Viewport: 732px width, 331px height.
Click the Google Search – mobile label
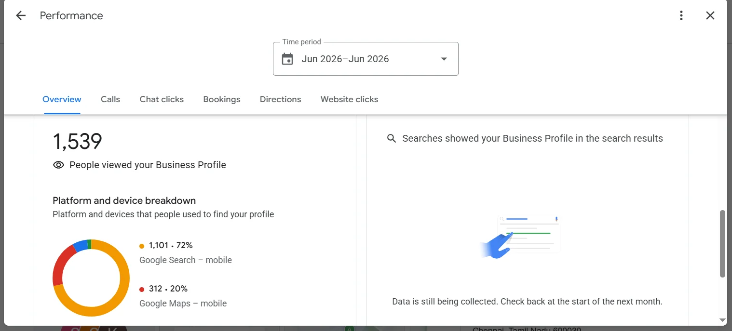[186, 260]
